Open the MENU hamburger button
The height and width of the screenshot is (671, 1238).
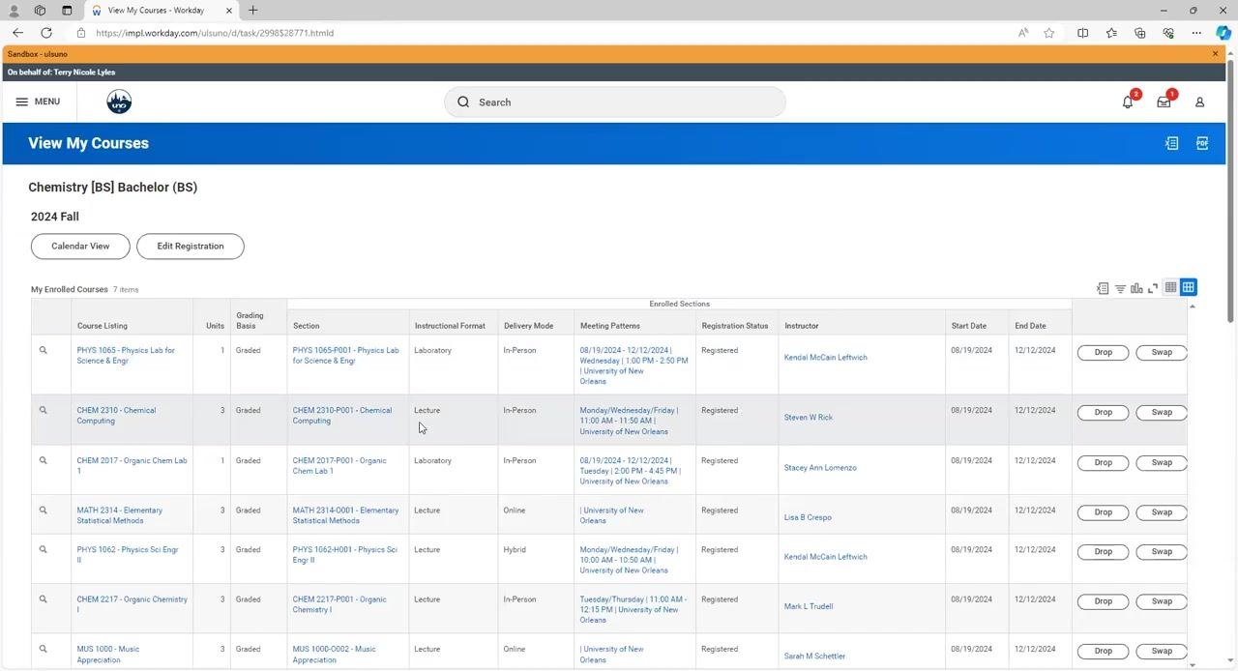pos(38,102)
